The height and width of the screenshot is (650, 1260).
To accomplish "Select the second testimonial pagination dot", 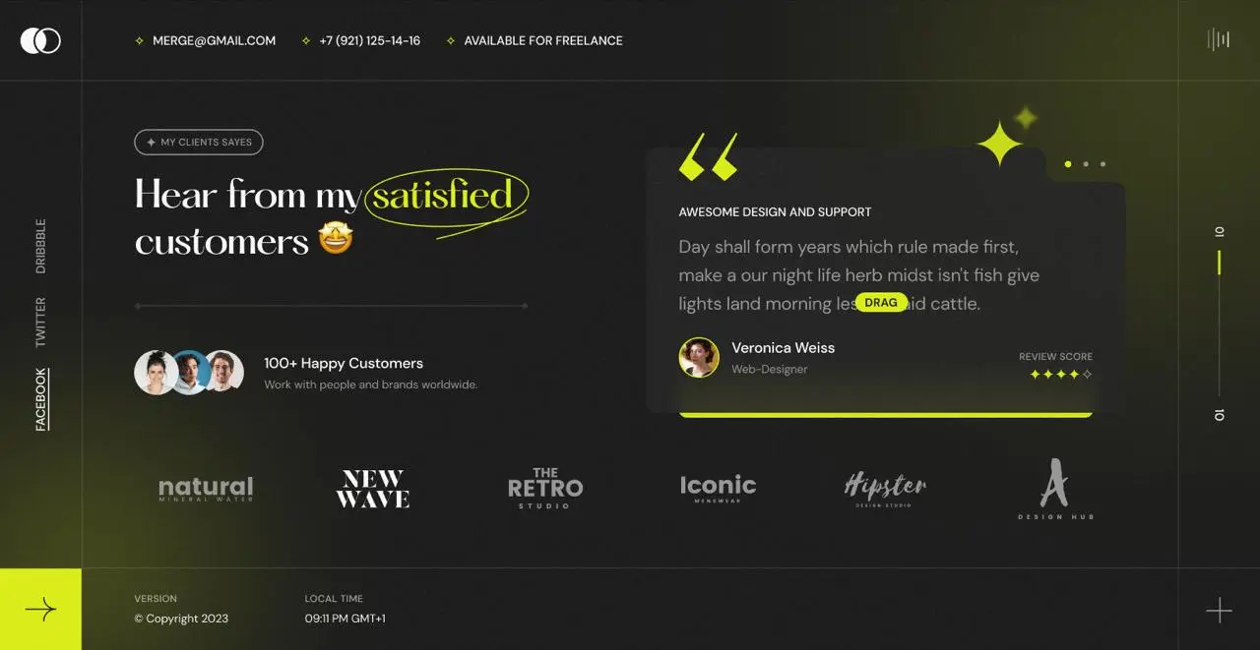I will (1086, 164).
